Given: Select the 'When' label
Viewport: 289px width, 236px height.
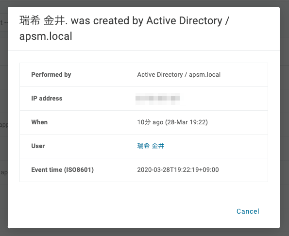Looking at the screenshot, I should tap(39, 122).
